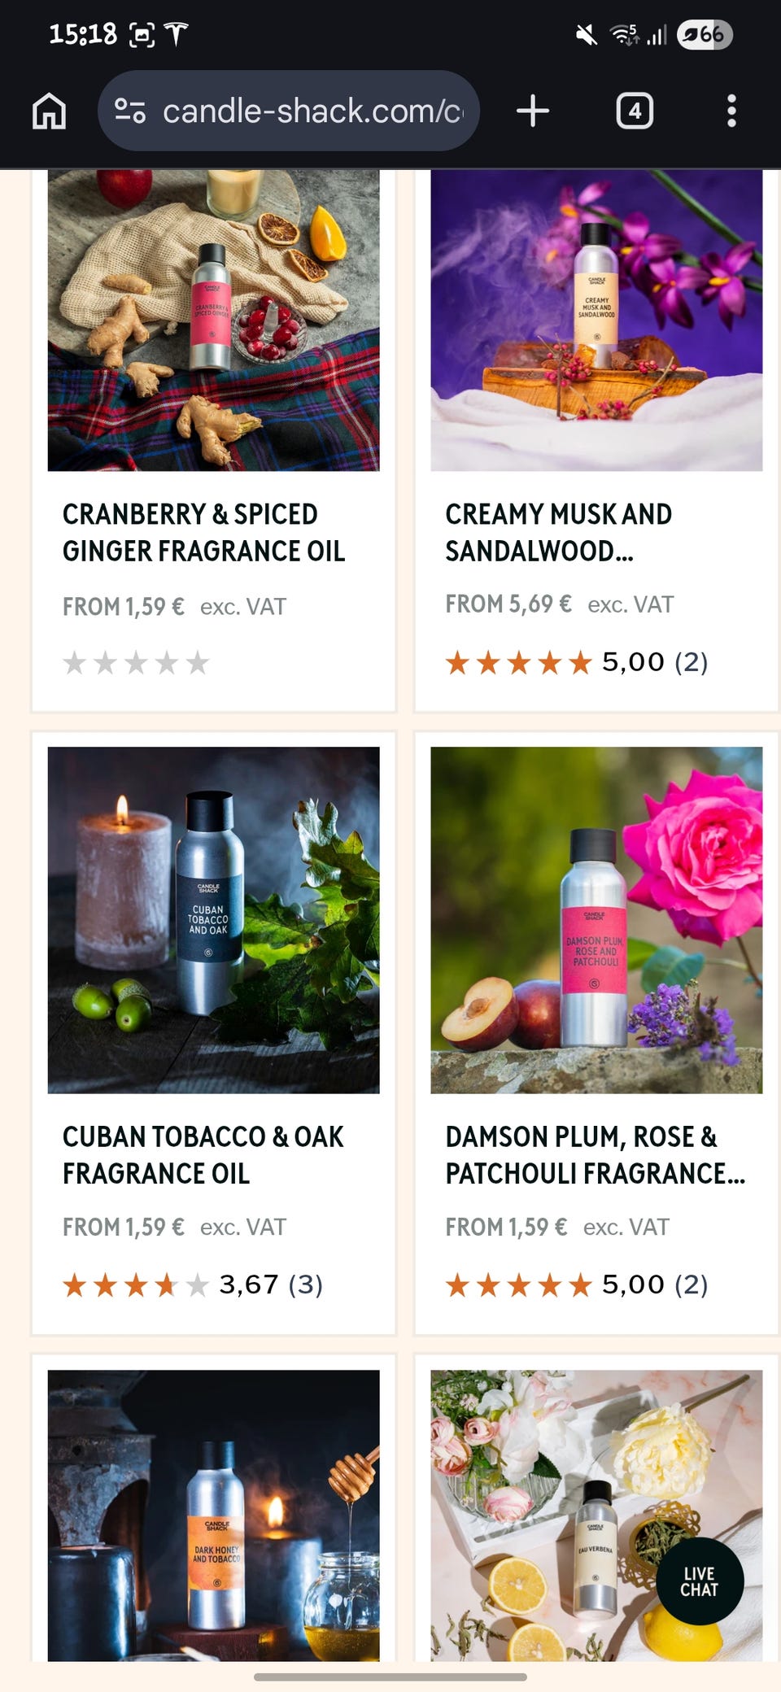Screen dimensions: 781x1692
Task: Click the empty star rating under Cranberry
Action: (136, 663)
